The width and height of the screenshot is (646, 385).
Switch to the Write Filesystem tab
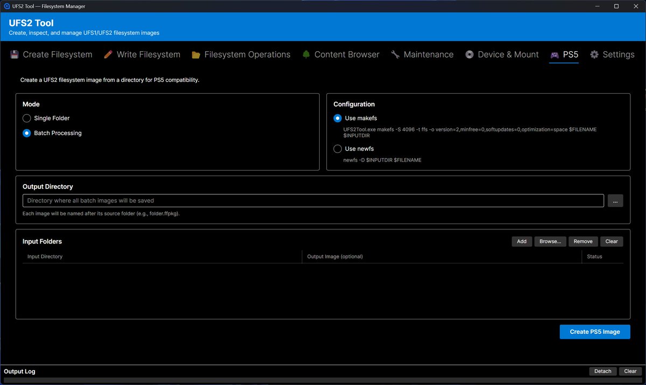142,54
